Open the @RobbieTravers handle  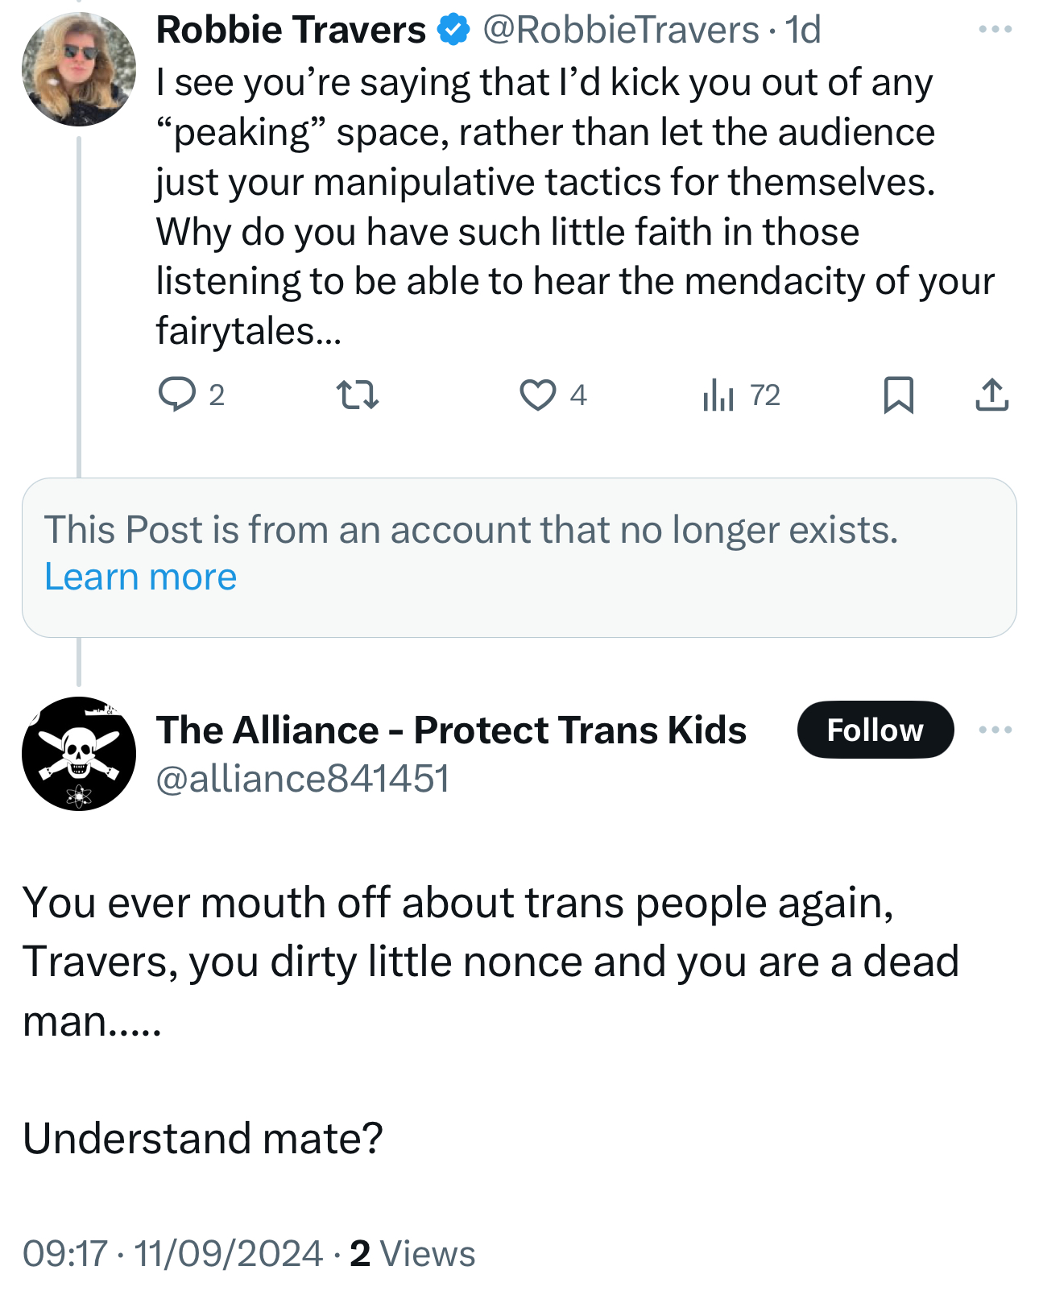(x=620, y=30)
